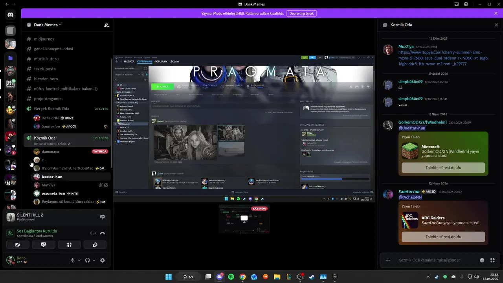
Task: Open input device options arrow
Action: tap(79, 260)
